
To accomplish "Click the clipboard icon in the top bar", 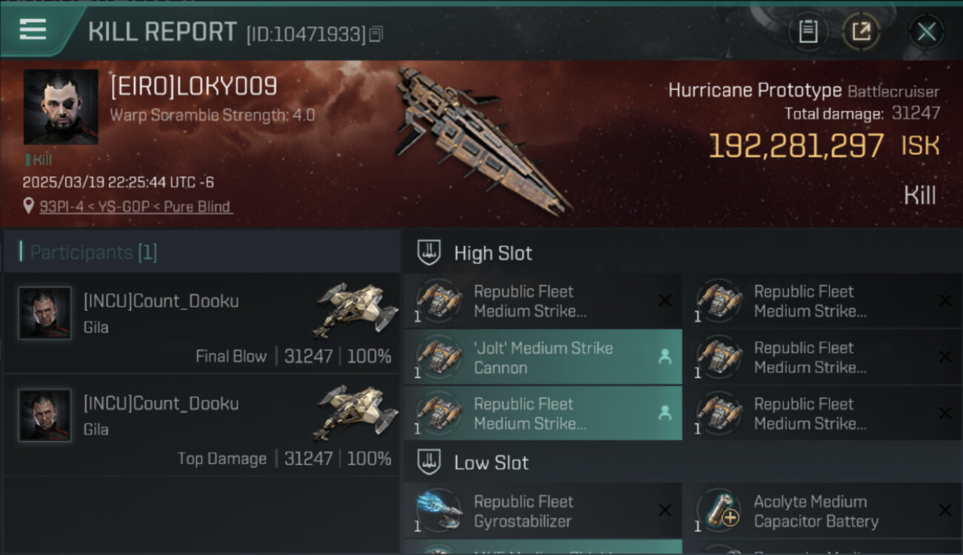I will tap(808, 32).
